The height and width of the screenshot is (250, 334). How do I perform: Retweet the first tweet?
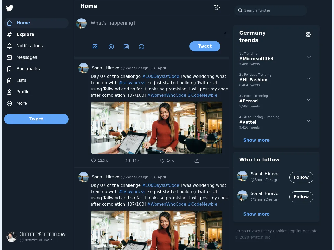128,161
